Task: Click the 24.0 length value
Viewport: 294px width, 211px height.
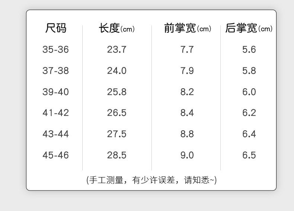Action: 116,71
